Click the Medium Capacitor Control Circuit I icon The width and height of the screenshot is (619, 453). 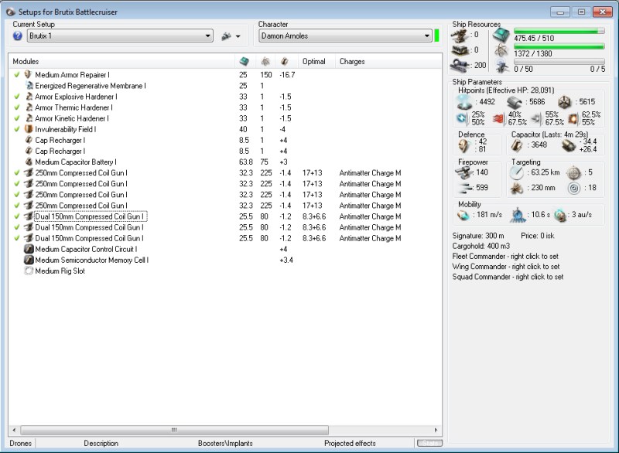pyautogui.click(x=29, y=249)
